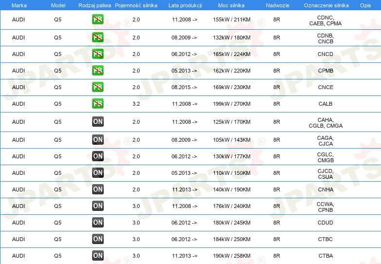
Task: Click the Opis column header
Action: [x=365, y=5]
